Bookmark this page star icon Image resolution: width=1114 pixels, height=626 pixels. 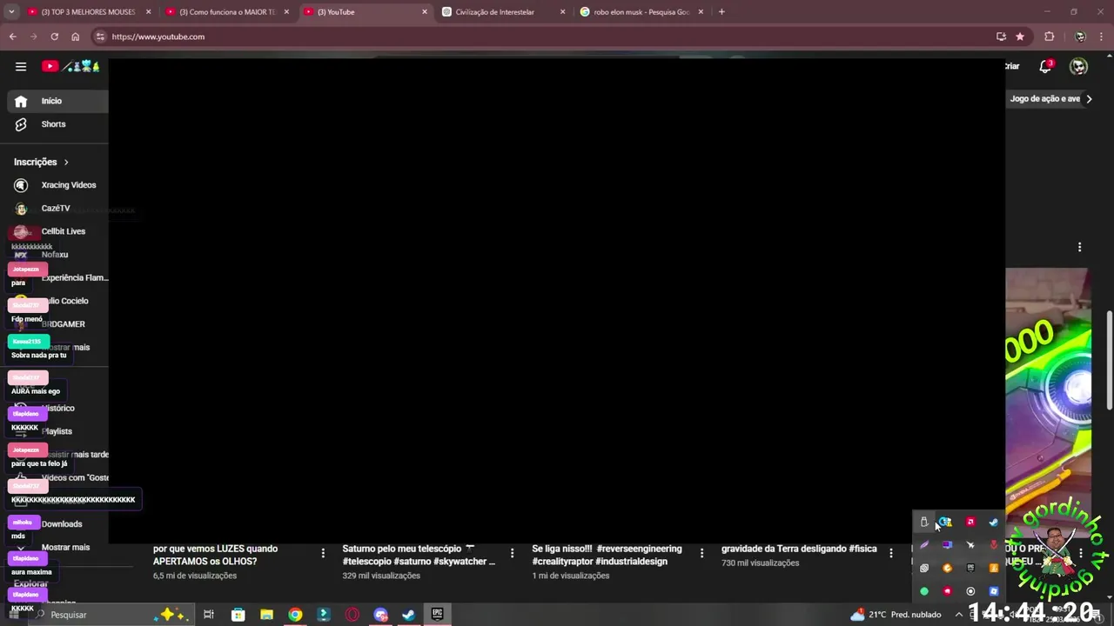(1020, 37)
